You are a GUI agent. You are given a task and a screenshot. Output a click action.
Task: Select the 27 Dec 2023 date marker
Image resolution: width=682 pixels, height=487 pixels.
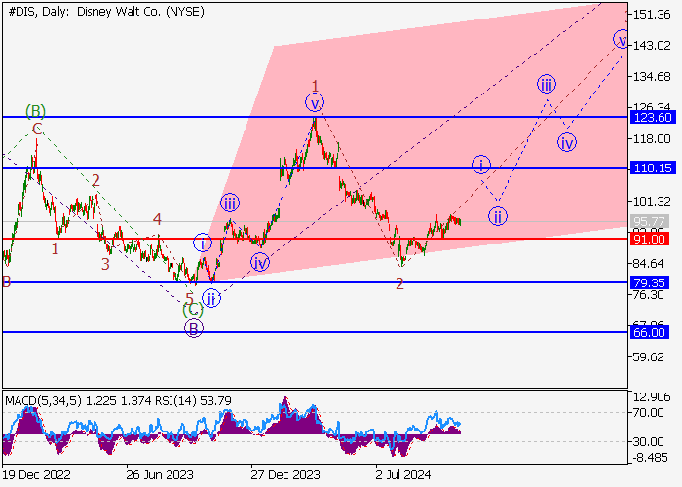click(285, 475)
